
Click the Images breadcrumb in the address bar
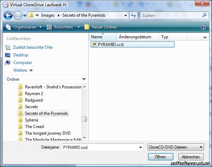point(48,15)
